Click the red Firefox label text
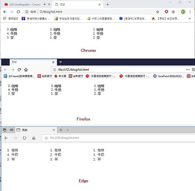195x191 pixels. coord(84,119)
